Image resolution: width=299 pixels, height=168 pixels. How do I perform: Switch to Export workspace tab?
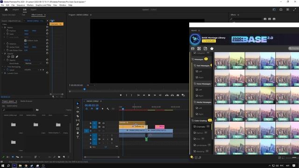click(33, 9)
